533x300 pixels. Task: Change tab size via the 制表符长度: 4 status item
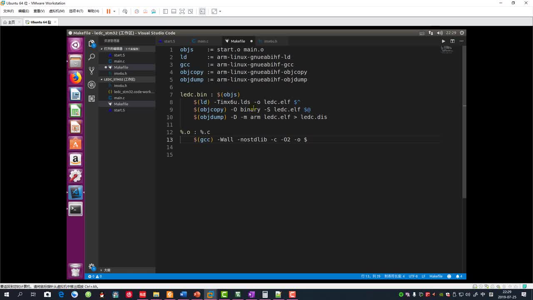(394, 276)
